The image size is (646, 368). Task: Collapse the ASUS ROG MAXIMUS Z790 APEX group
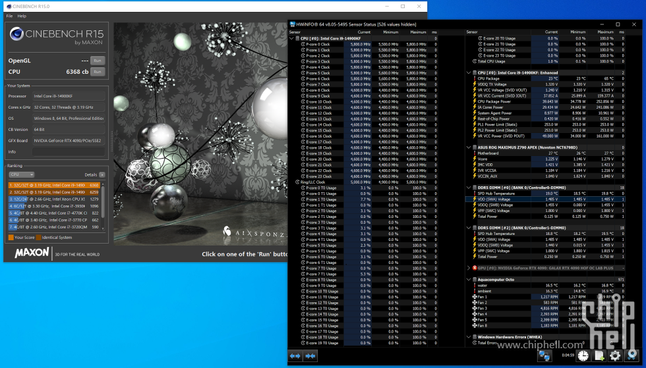[x=469, y=147]
